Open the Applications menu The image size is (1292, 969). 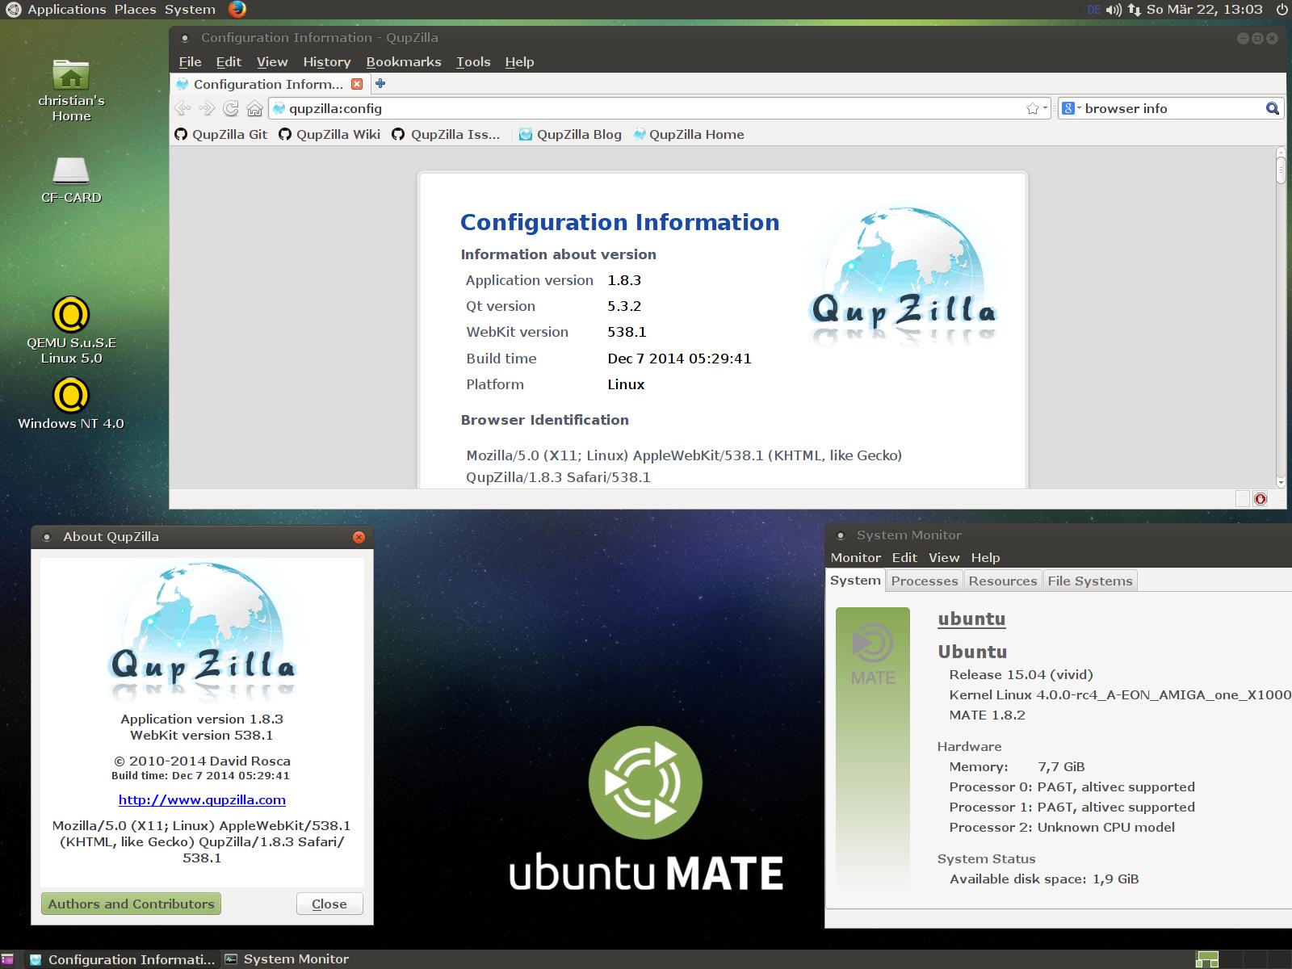(66, 10)
